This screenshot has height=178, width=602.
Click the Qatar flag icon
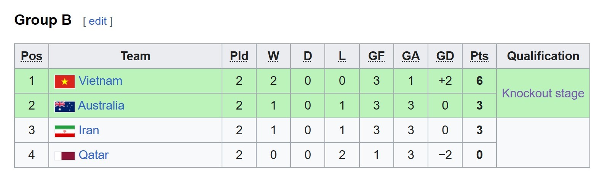(65, 156)
